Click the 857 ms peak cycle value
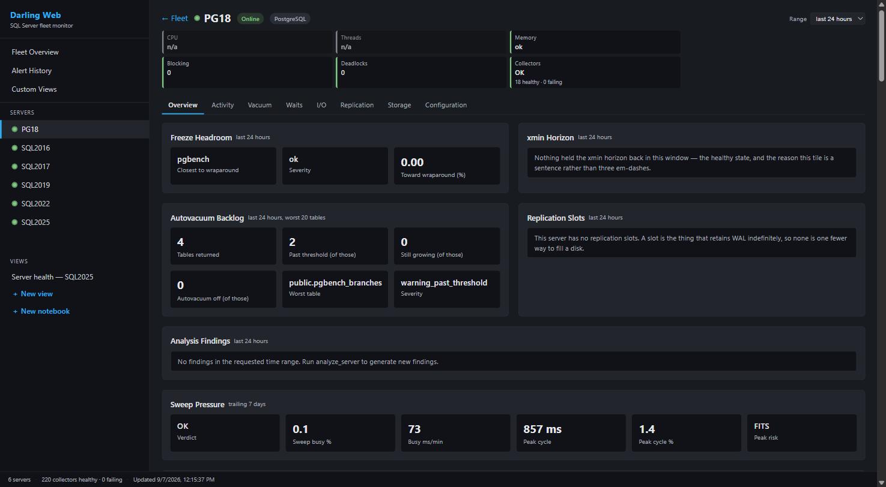Viewport: 886px width, 487px height. coord(542,429)
